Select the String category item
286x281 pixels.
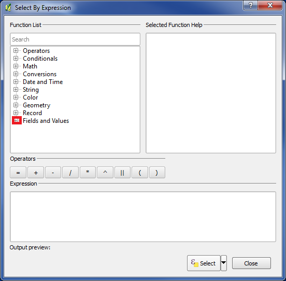point(31,90)
